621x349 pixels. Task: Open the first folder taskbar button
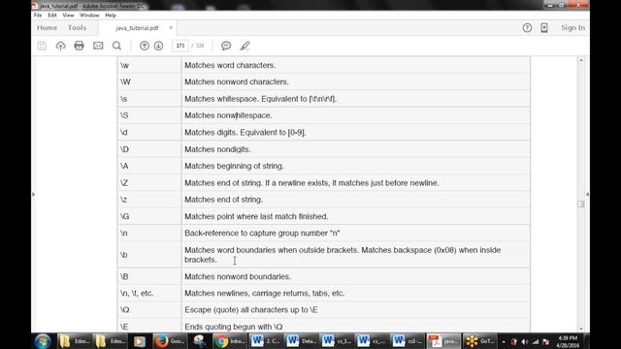(x=75, y=341)
